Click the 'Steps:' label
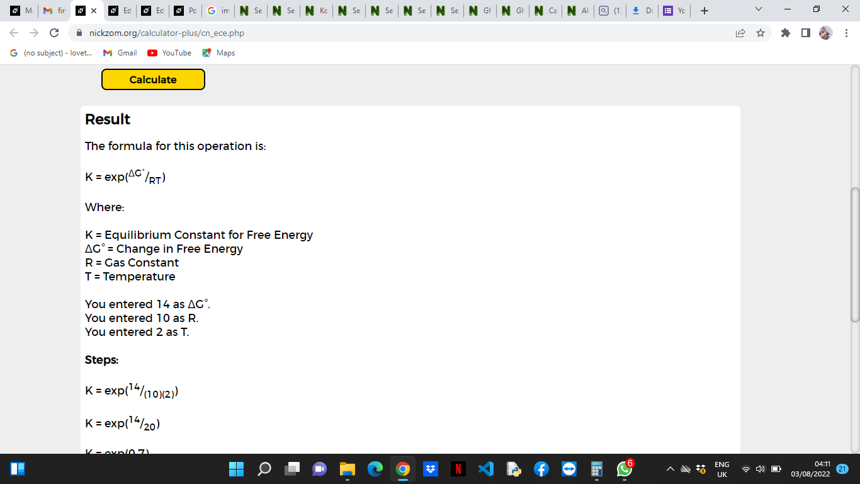This screenshot has height=484, width=860. click(102, 360)
